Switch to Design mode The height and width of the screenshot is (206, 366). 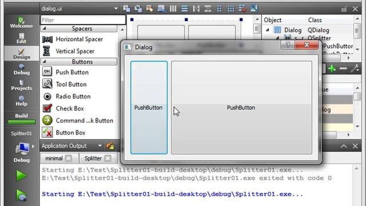pos(21,54)
